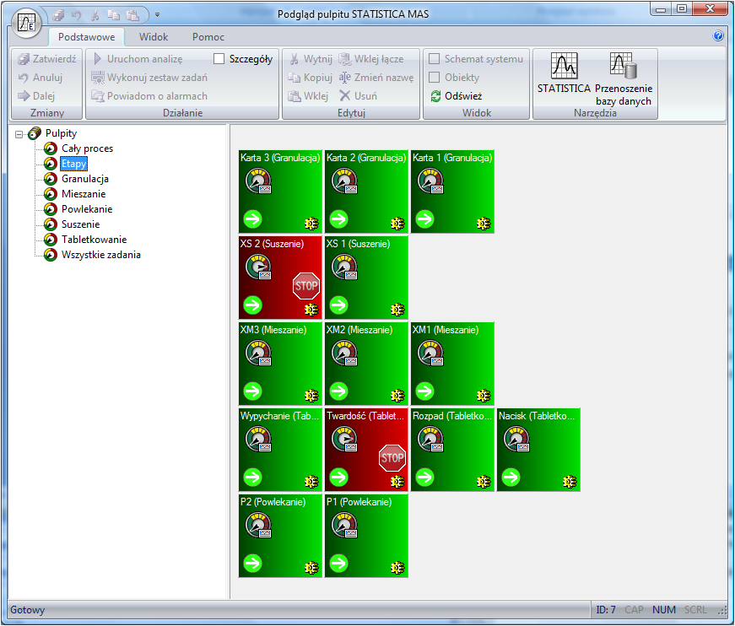
Task: Click Powiadom o alarmach button
Action: 149,96
